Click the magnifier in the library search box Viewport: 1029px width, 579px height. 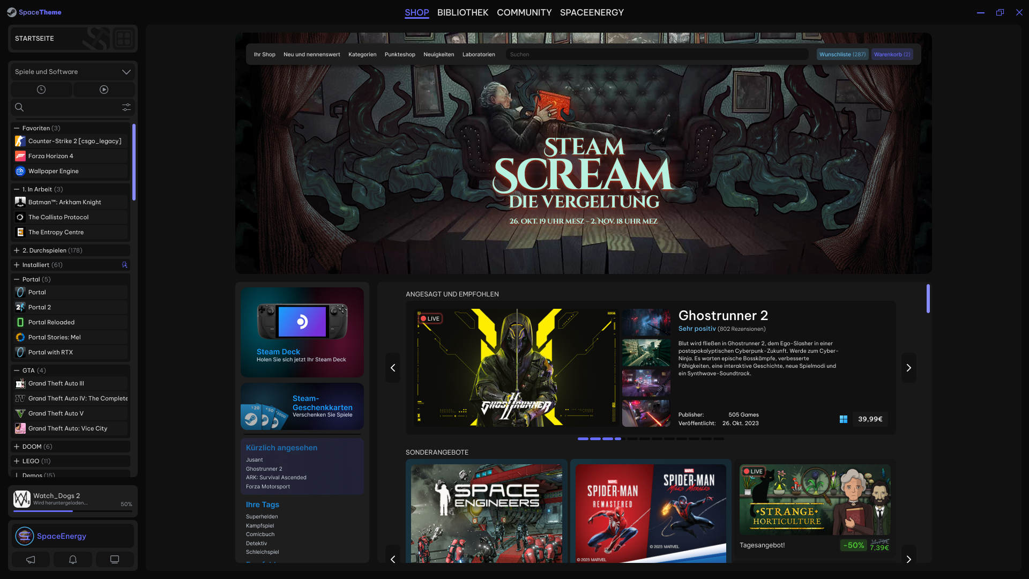(x=19, y=107)
